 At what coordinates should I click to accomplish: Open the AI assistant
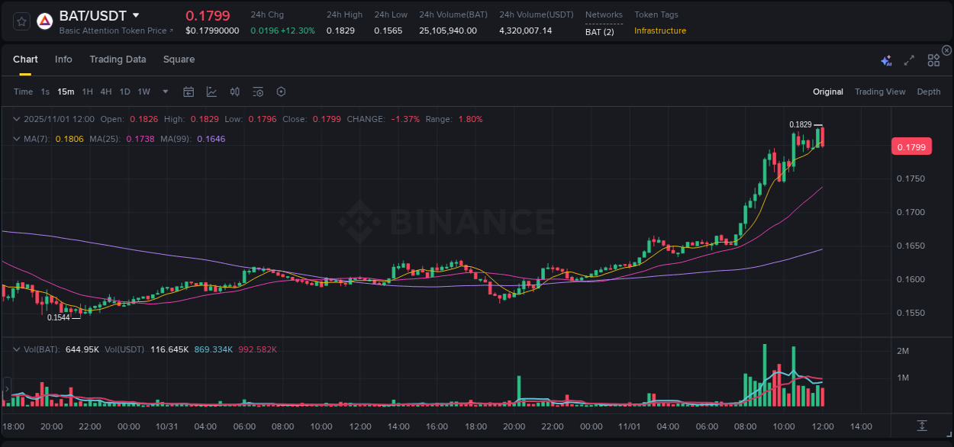885,59
